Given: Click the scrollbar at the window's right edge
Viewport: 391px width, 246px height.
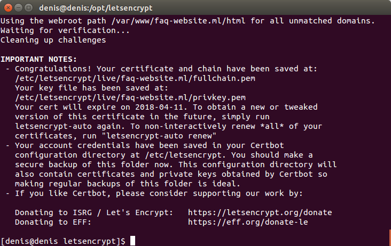Looking at the screenshot, I should [390, 237].
